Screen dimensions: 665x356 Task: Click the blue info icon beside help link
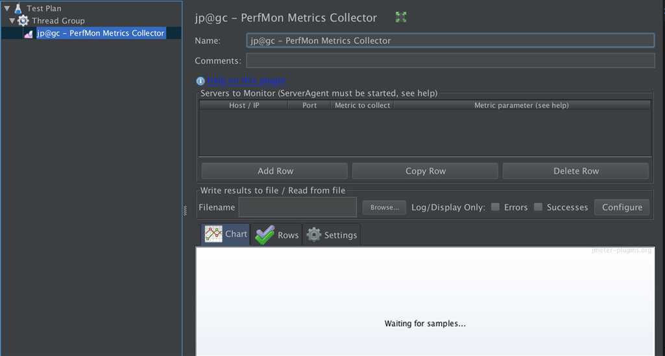click(200, 80)
